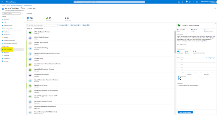
Task: Click the Refresh icon above the connectors
Action: (27, 14)
